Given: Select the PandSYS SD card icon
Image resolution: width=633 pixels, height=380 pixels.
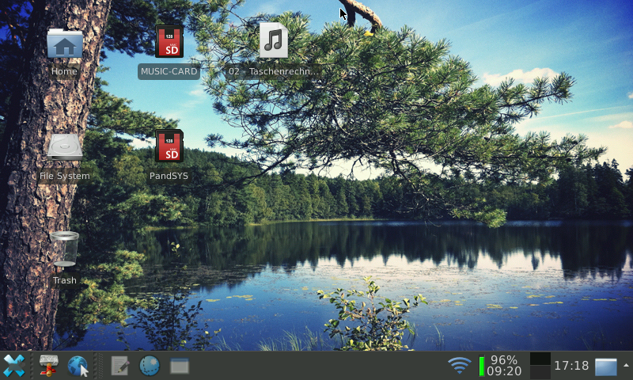Looking at the screenshot, I should (169, 146).
